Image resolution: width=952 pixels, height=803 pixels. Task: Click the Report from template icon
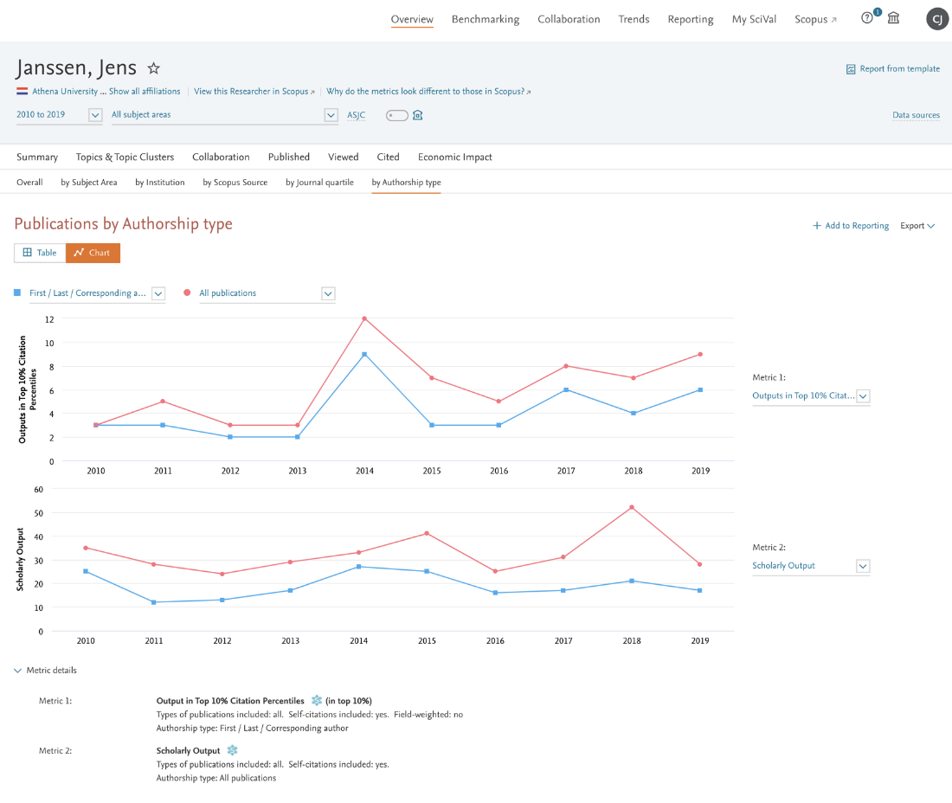(851, 69)
